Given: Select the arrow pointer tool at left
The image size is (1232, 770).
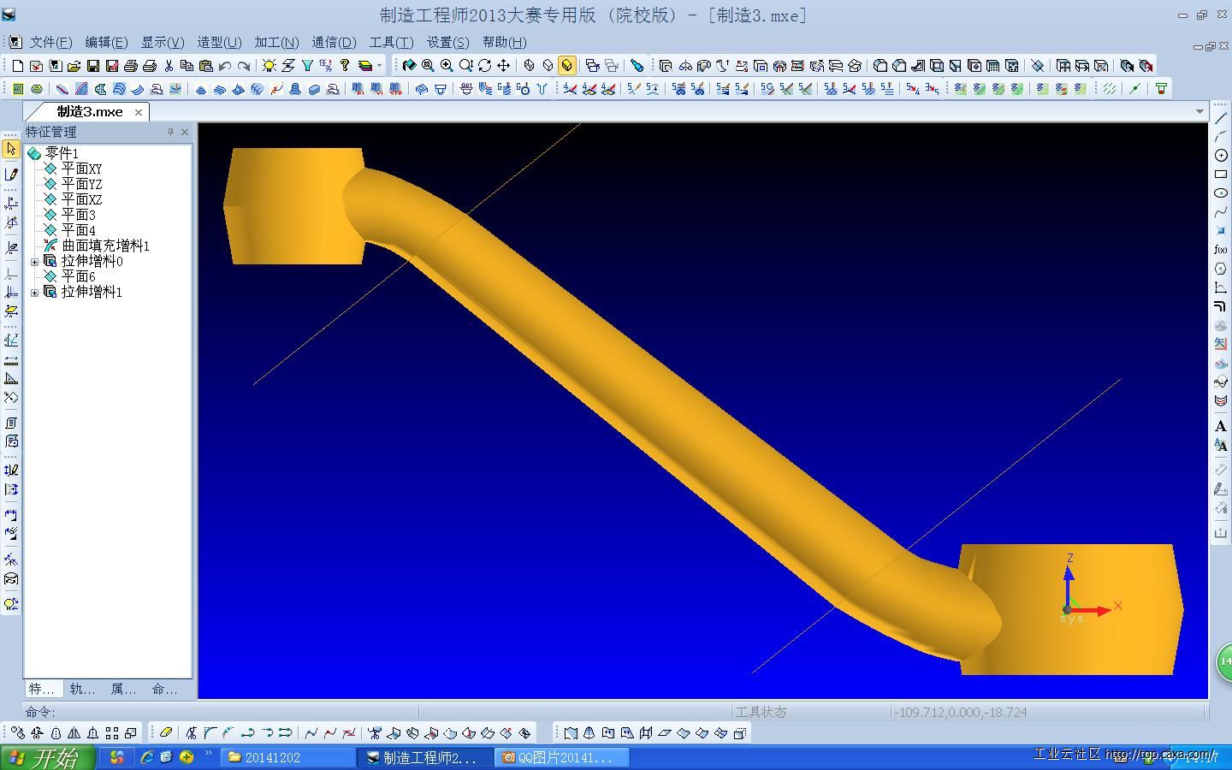Looking at the screenshot, I should [x=11, y=149].
